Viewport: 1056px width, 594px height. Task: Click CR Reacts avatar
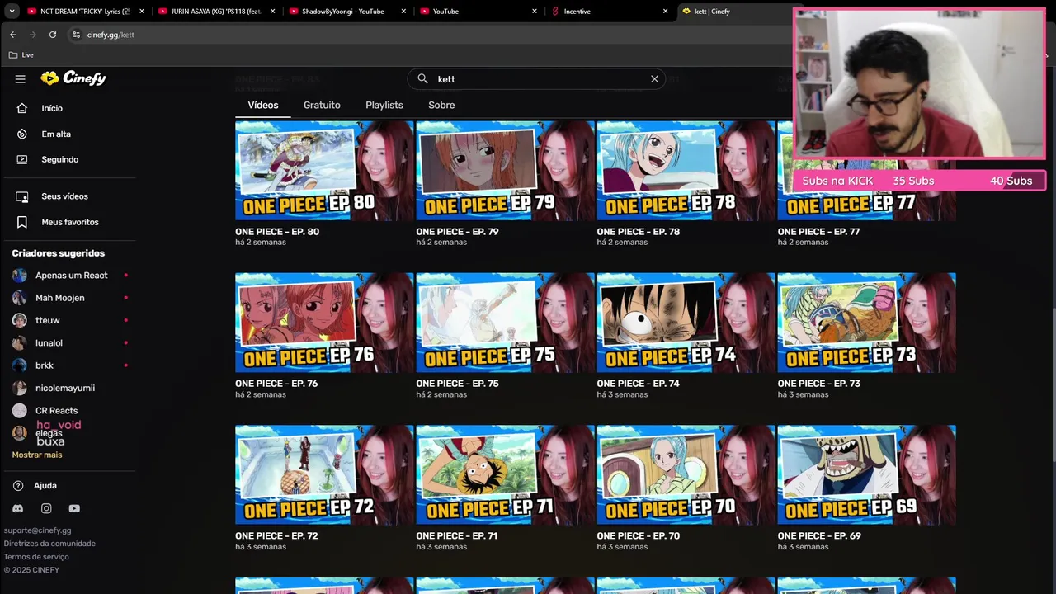tap(20, 411)
